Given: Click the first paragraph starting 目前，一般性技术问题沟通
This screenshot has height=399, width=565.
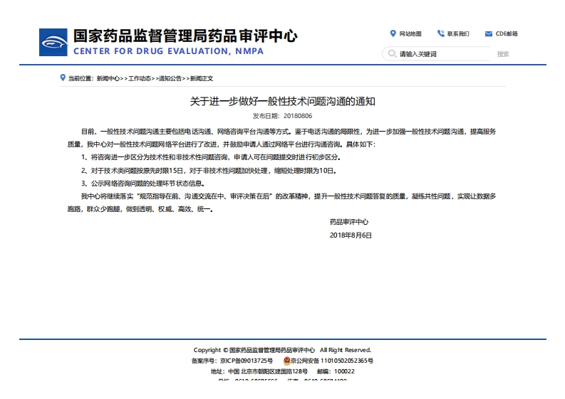Looking at the screenshot, I should [281, 138].
